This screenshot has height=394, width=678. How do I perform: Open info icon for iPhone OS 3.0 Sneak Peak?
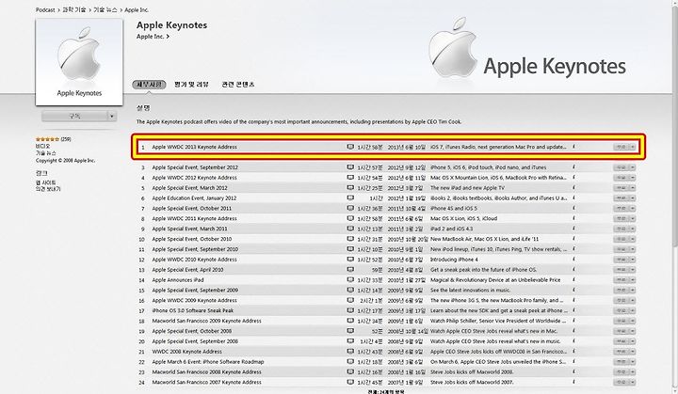coord(573,310)
